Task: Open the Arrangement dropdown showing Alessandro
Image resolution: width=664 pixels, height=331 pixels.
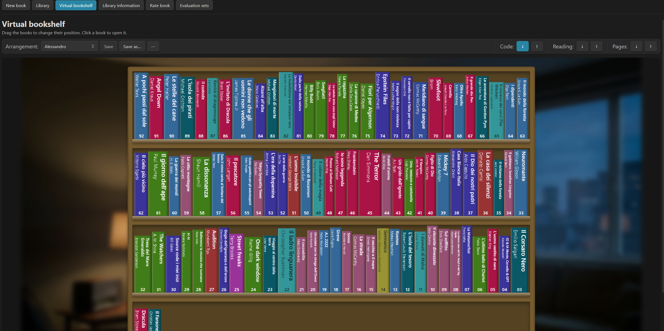Action: pyautogui.click(x=69, y=46)
